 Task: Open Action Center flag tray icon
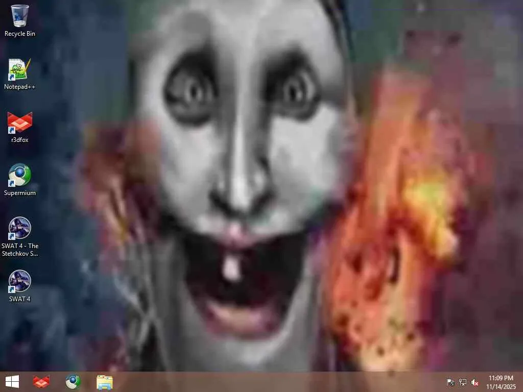tap(450, 382)
